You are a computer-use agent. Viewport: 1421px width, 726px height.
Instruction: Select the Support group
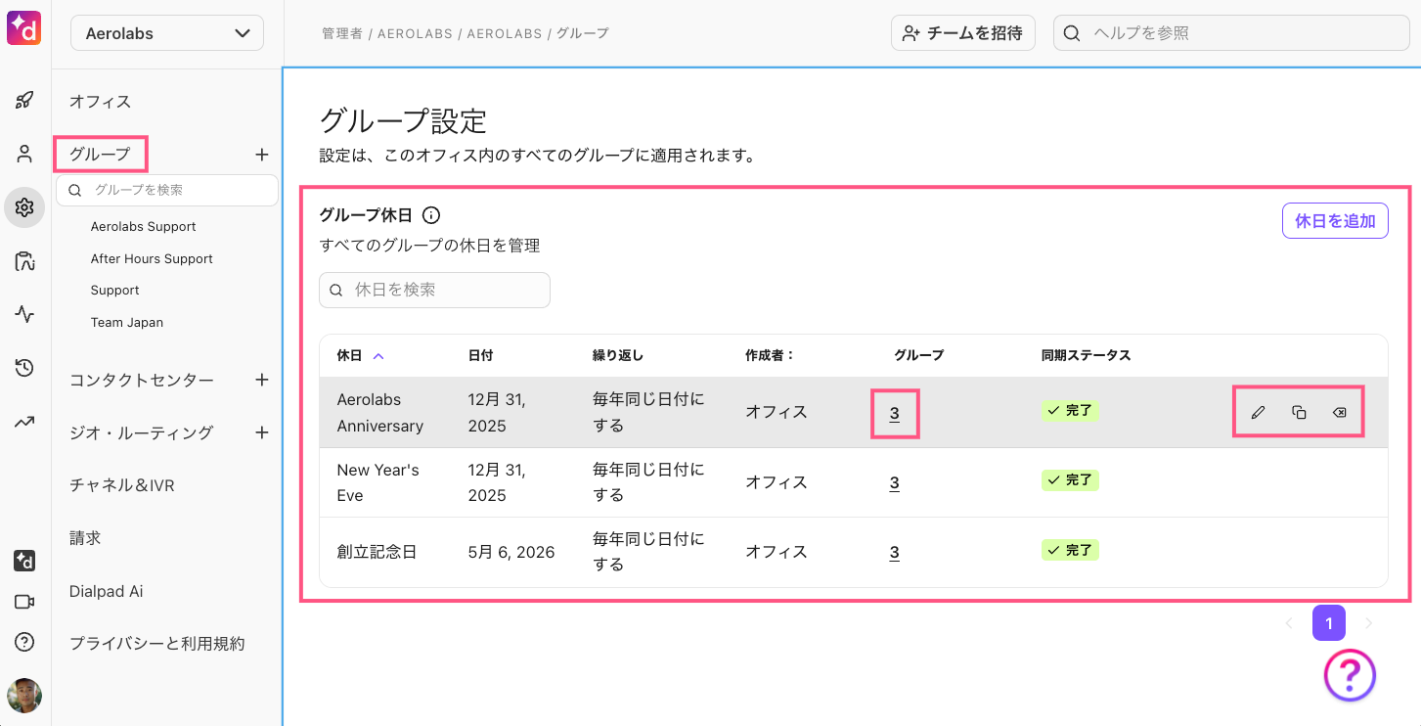(115, 291)
